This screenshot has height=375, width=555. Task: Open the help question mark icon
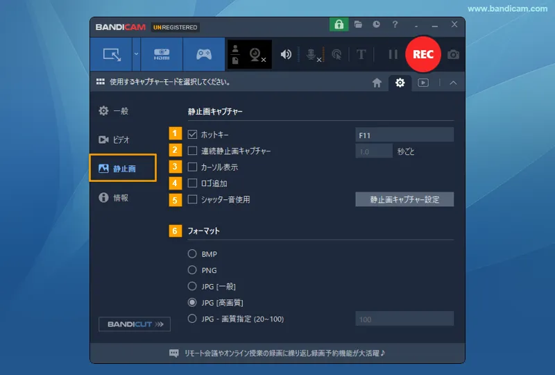coord(395,24)
